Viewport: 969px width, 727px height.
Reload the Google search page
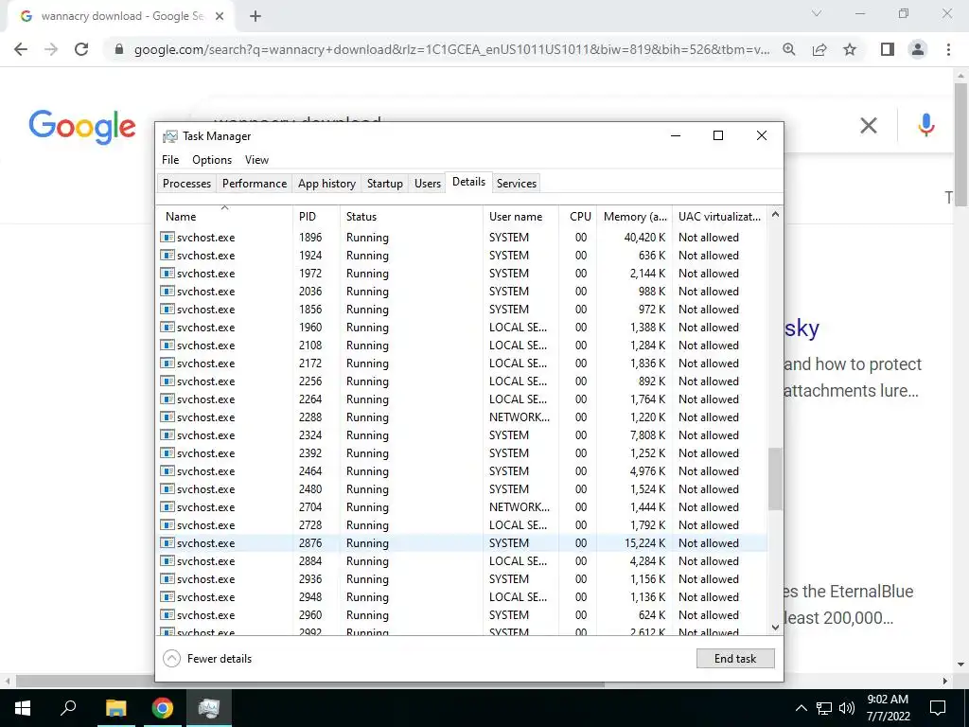pos(81,49)
